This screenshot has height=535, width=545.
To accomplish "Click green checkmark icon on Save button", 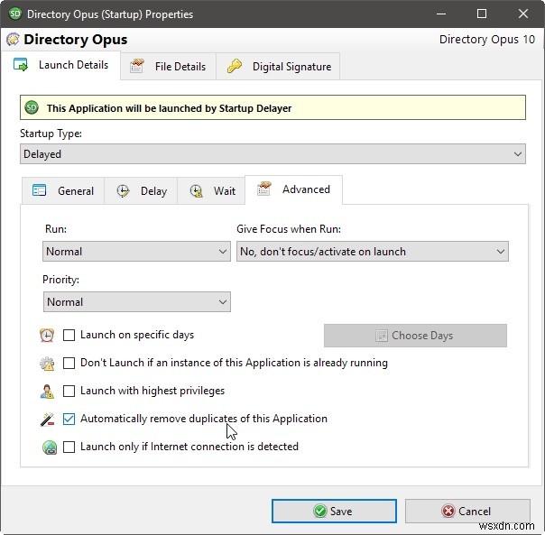I will pyautogui.click(x=319, y=511).
